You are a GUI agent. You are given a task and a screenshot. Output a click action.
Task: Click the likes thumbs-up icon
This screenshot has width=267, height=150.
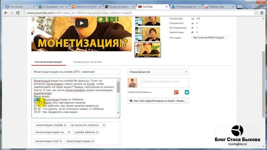click(x=193, y=23)
